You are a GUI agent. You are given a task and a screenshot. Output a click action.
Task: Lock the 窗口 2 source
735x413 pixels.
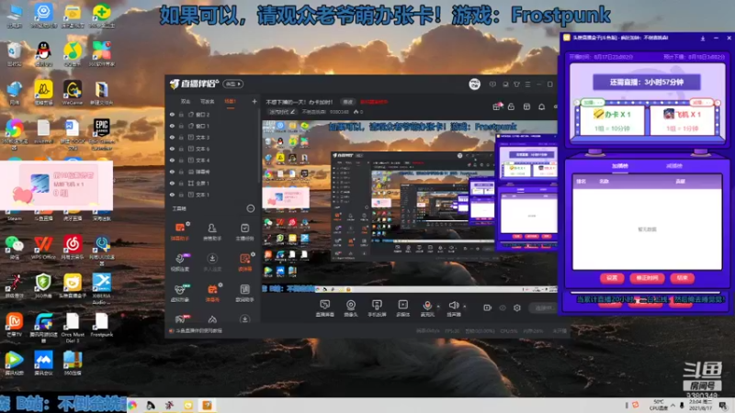coord(181,114)
